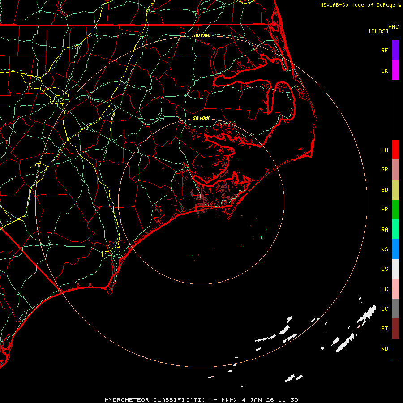
Task: Click the ND black legend swatch
Action: click(x=395, y=348)
